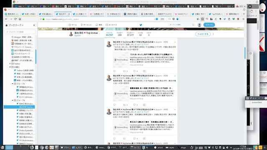267x150 pixels.
Task: Open a new Firefox tab with plus button
Action: click(244, 14)
